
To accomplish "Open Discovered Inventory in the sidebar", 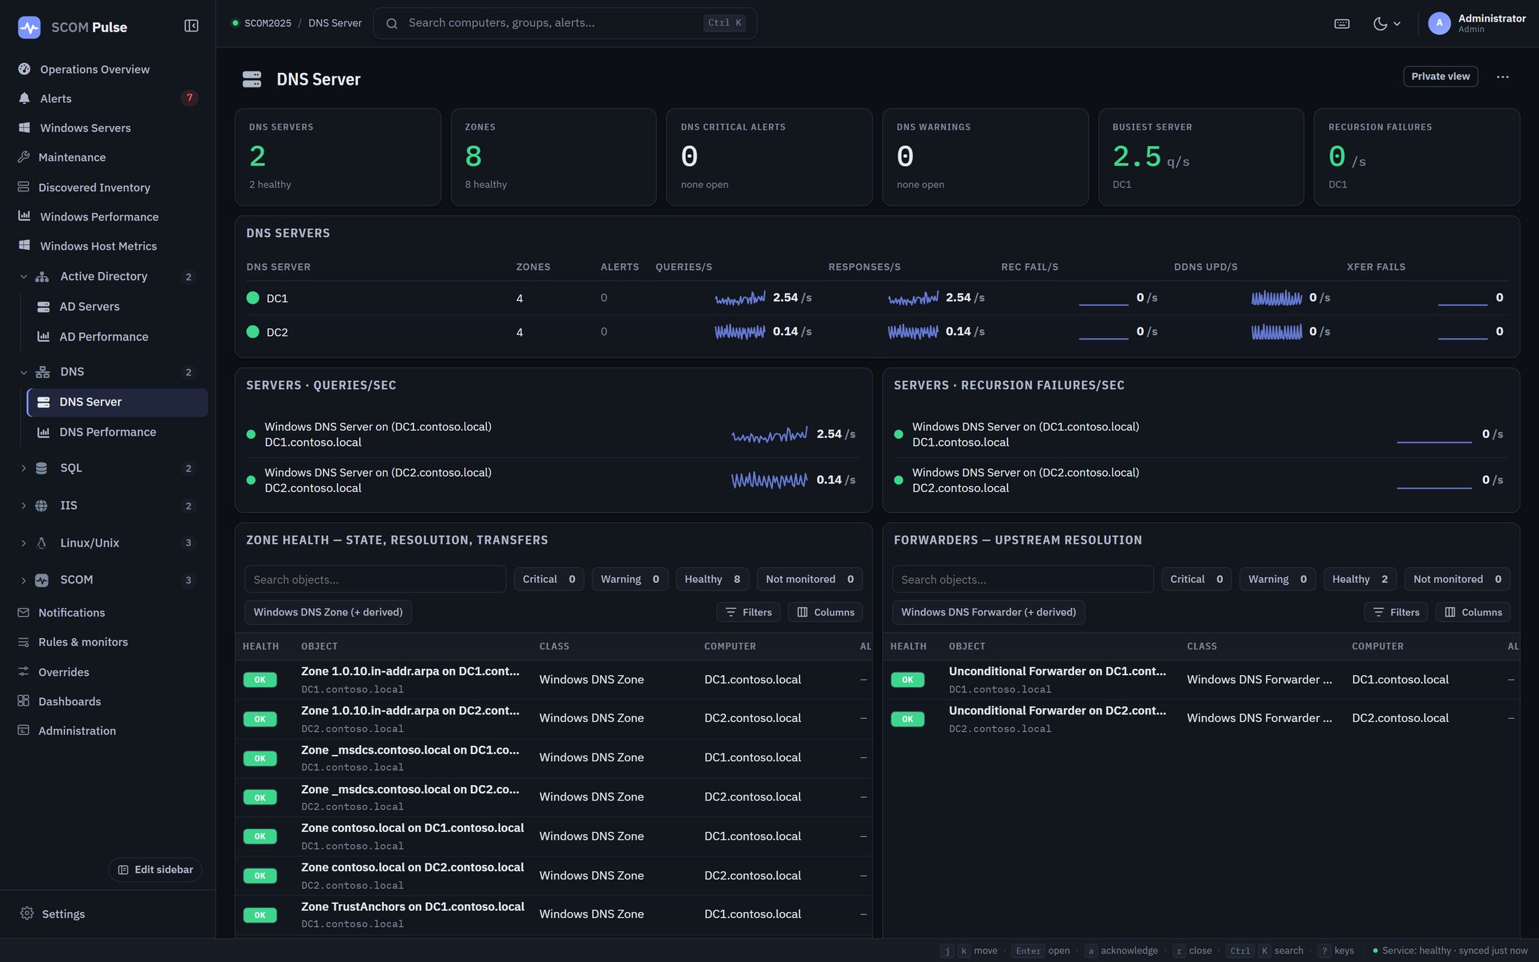I will tap(94, 188).
